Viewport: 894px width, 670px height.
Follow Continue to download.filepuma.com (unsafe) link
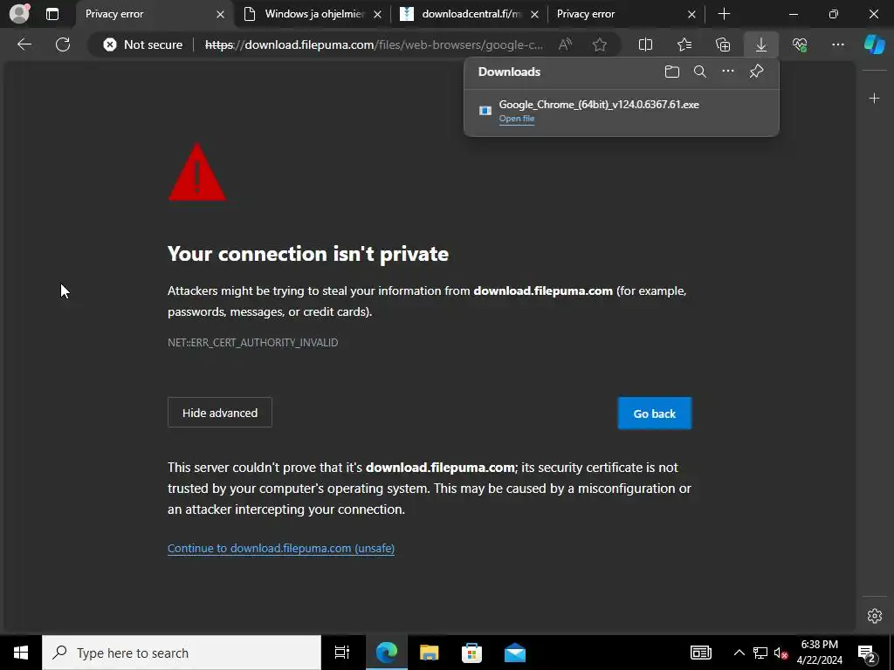tap(281, 548)
